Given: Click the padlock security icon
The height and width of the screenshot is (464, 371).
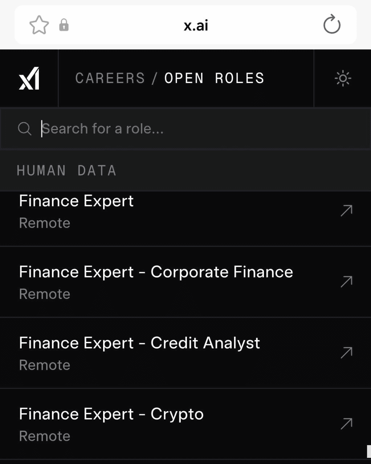Looking at the screenshot, I should click(64, 25).
